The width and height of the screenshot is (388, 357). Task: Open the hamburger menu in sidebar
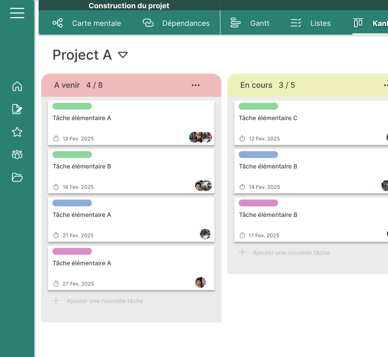point(17,13)
